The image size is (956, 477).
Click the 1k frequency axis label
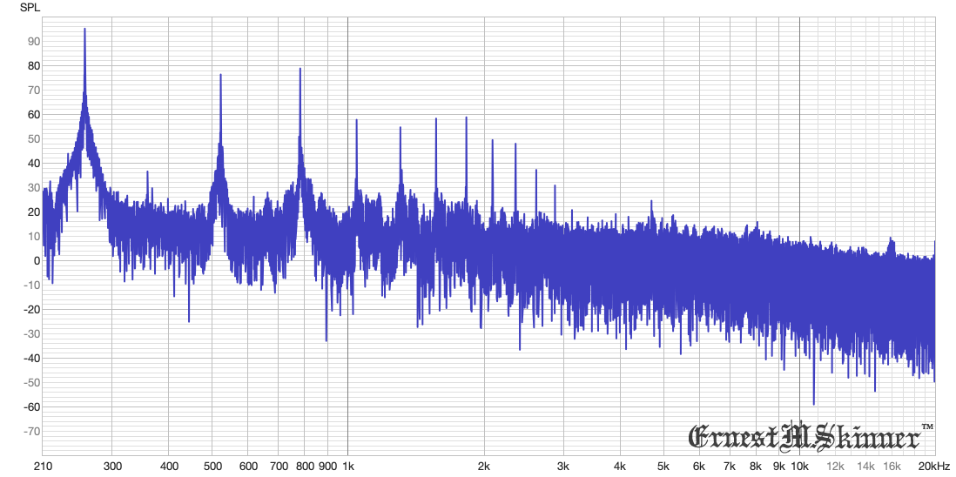(x=347, y=466)
